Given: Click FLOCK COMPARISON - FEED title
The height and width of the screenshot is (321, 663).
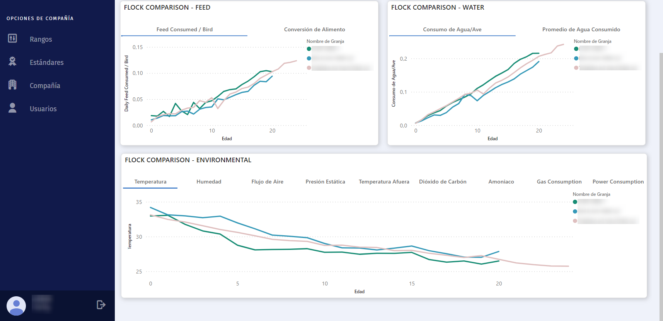Looking at the screenshot, I should (x=167, y=7).
